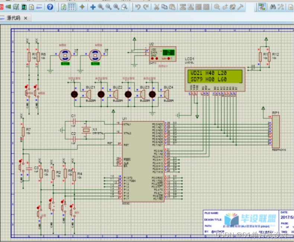Click the Paste from clipboard icon

172,7
